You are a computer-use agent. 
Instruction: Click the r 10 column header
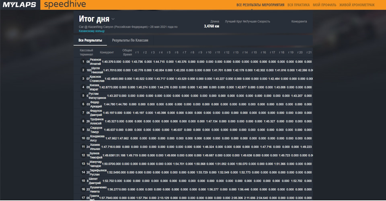pyautogui.click(x=209, y=52)
